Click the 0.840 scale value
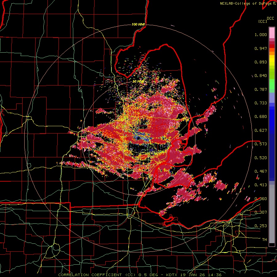277x277 pixels. point(261,76)
